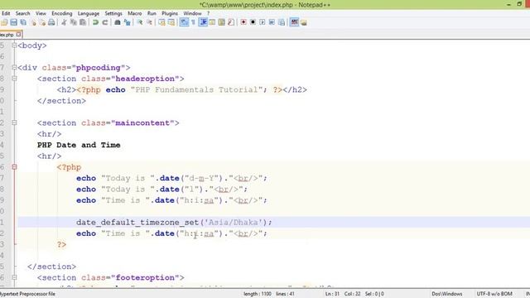Stop macro recording with the black square

253,22
